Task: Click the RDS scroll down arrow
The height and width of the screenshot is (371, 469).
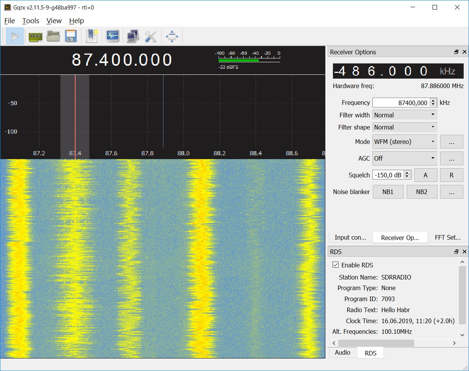Action: [x=462, y=335]
